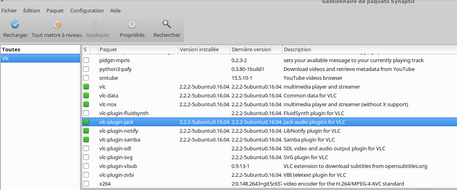457x190 pixels.
Task: Open the Fichier menu
Action: tap(9, 10)
